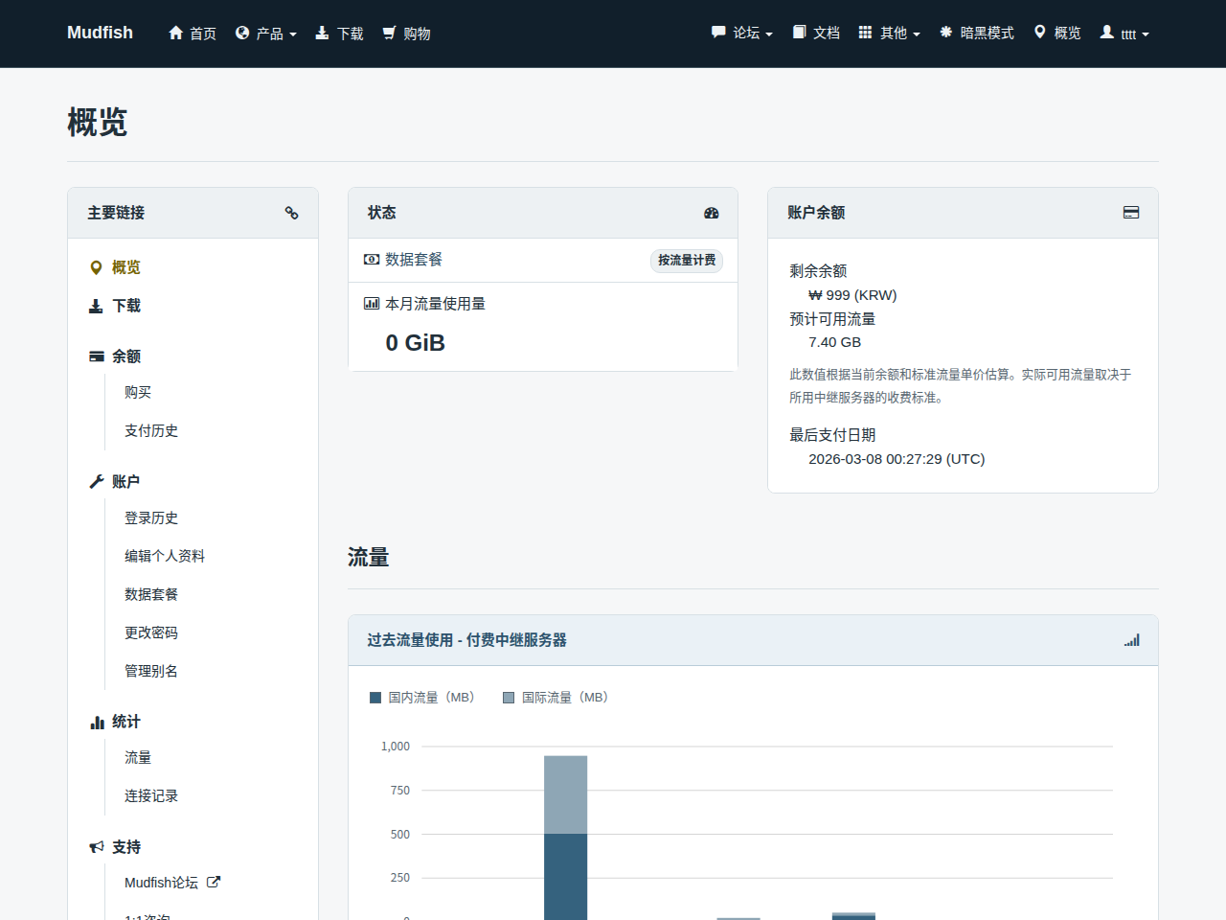
Task: Expand the 其他 dropdown menu
Action: [x=890, y=33]
